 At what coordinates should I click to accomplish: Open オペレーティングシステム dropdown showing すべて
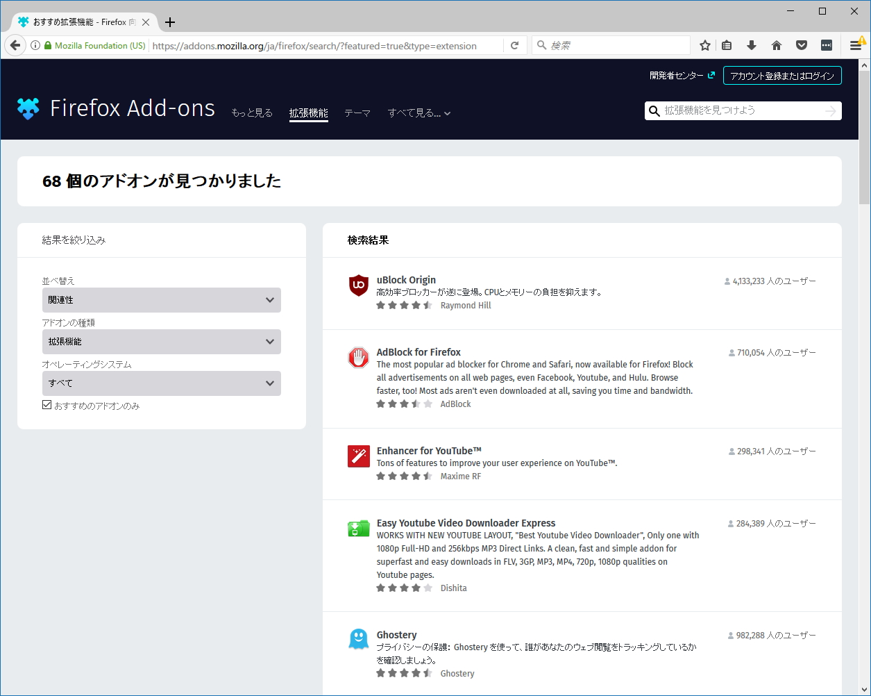click(x=162, y=383)
